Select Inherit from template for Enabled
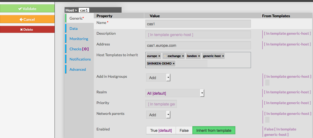This screenshot has height=138, width=313. [x=214, y=130]
